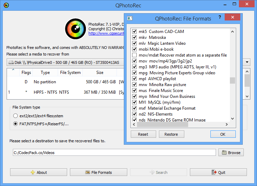Uncheck mpl AVHCD playlist format

point(134,78)
